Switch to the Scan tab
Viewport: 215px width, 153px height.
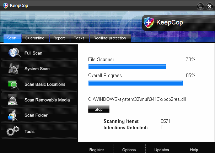point(12,38)
